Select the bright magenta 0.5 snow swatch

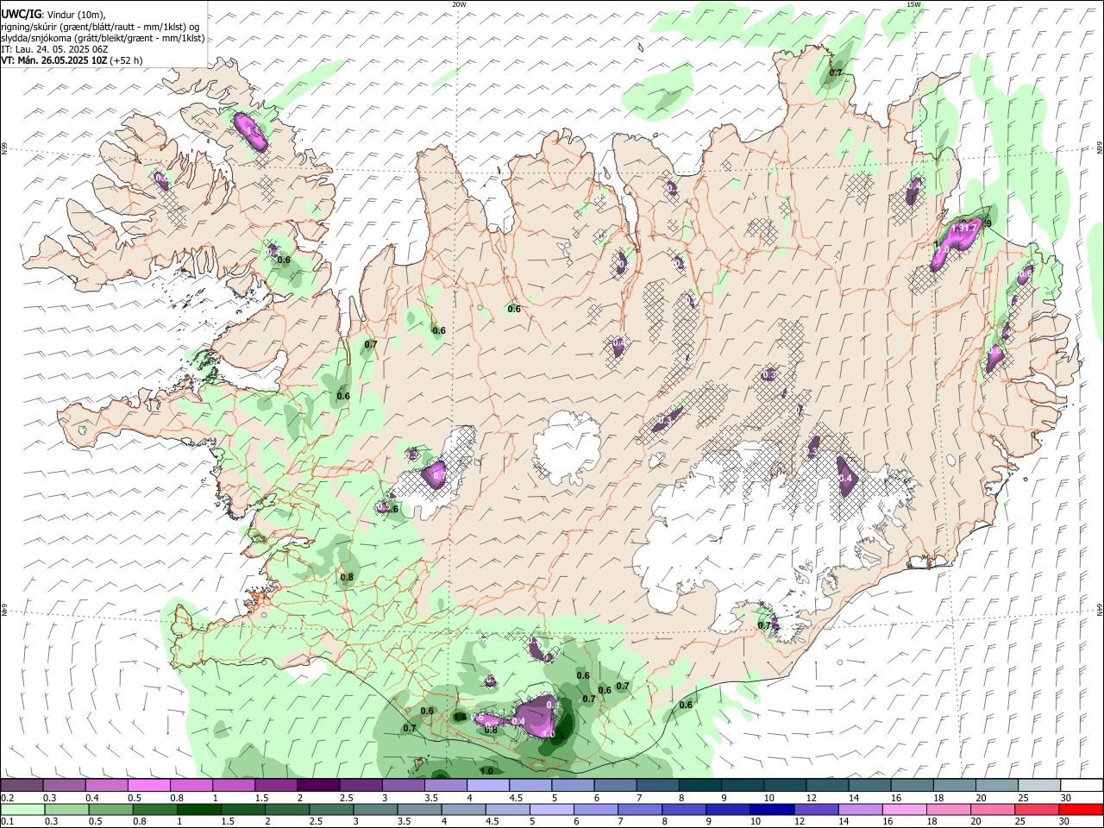149,786
